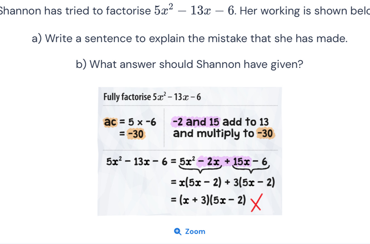Click the 'Zoom' link below the image
This screenshot has width=370, height=244.
195,231
